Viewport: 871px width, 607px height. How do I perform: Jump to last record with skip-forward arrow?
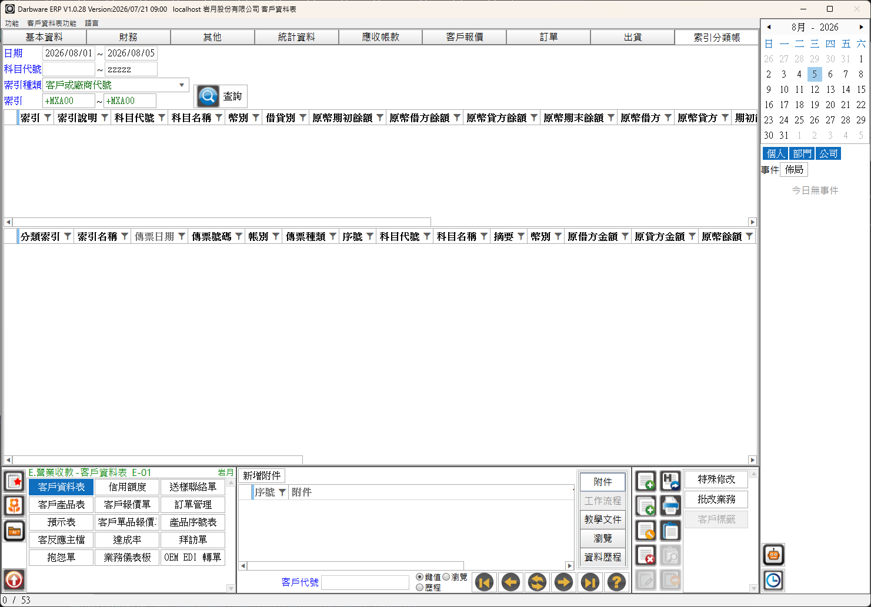(x=590, y=582)
